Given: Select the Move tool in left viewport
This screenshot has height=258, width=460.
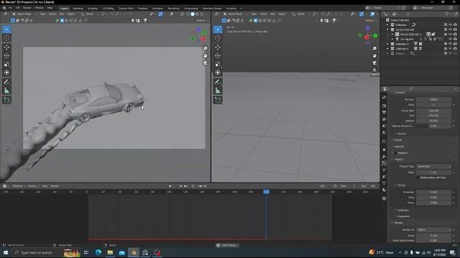Looking at the screenshot, I should tap(6, 47).
